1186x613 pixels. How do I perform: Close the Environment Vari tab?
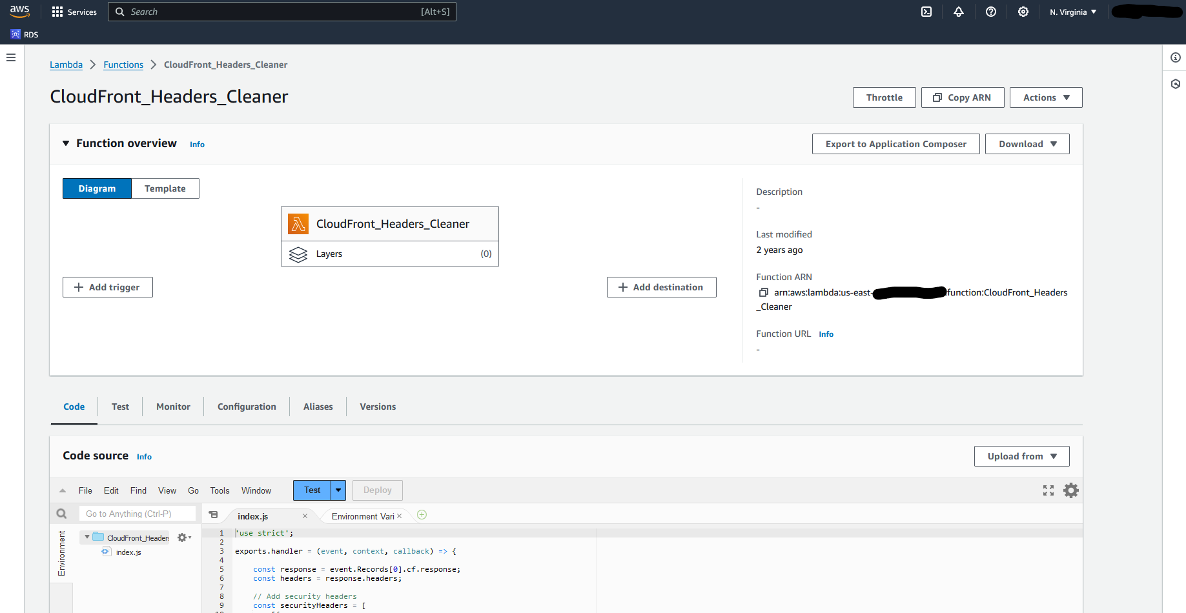399,516
